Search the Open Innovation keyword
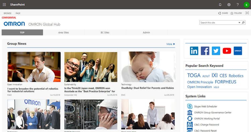The image size is (251, 132). tap(199, 87)
